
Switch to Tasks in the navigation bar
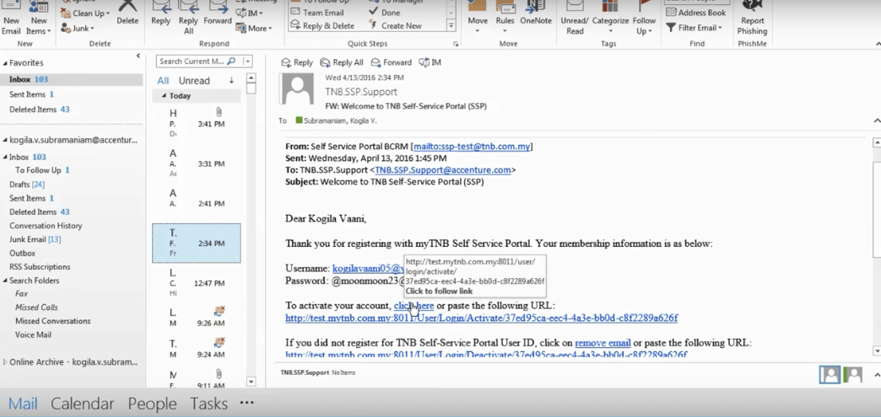click(208, 404)
